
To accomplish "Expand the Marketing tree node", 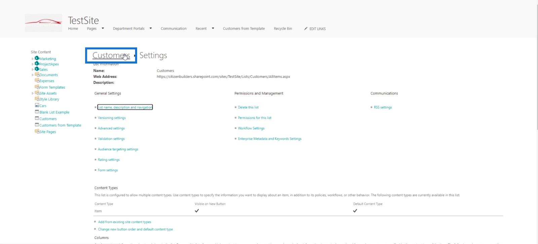I will pos(33,59).
